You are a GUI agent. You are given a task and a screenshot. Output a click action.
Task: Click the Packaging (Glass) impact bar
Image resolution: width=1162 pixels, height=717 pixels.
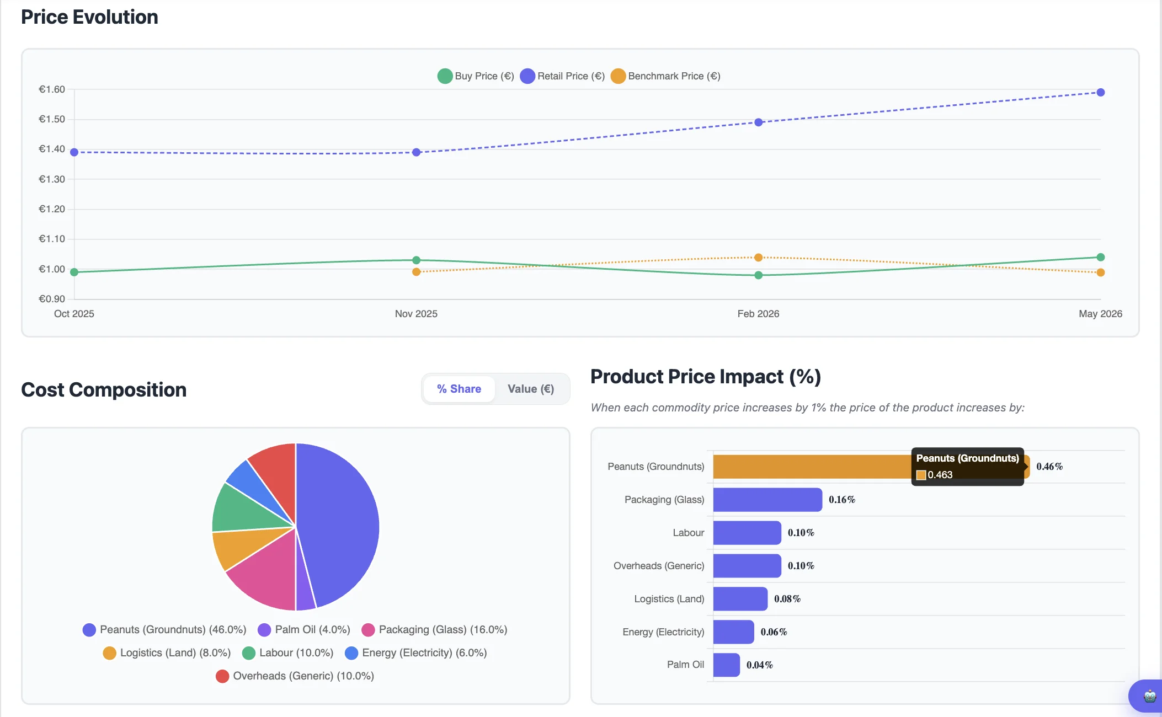767,500
